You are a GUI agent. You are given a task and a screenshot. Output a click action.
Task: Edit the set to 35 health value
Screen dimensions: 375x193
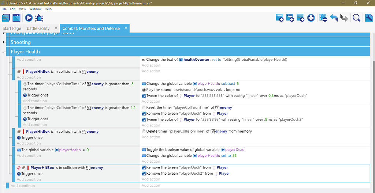[235, 155]
